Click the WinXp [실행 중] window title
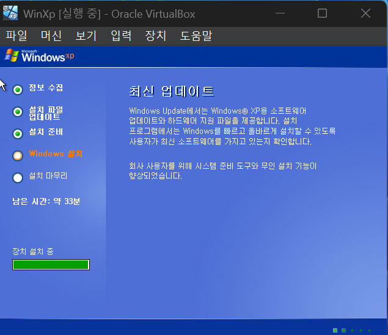Viewport: 388px width, 335px height. click(x=109, y=13)
